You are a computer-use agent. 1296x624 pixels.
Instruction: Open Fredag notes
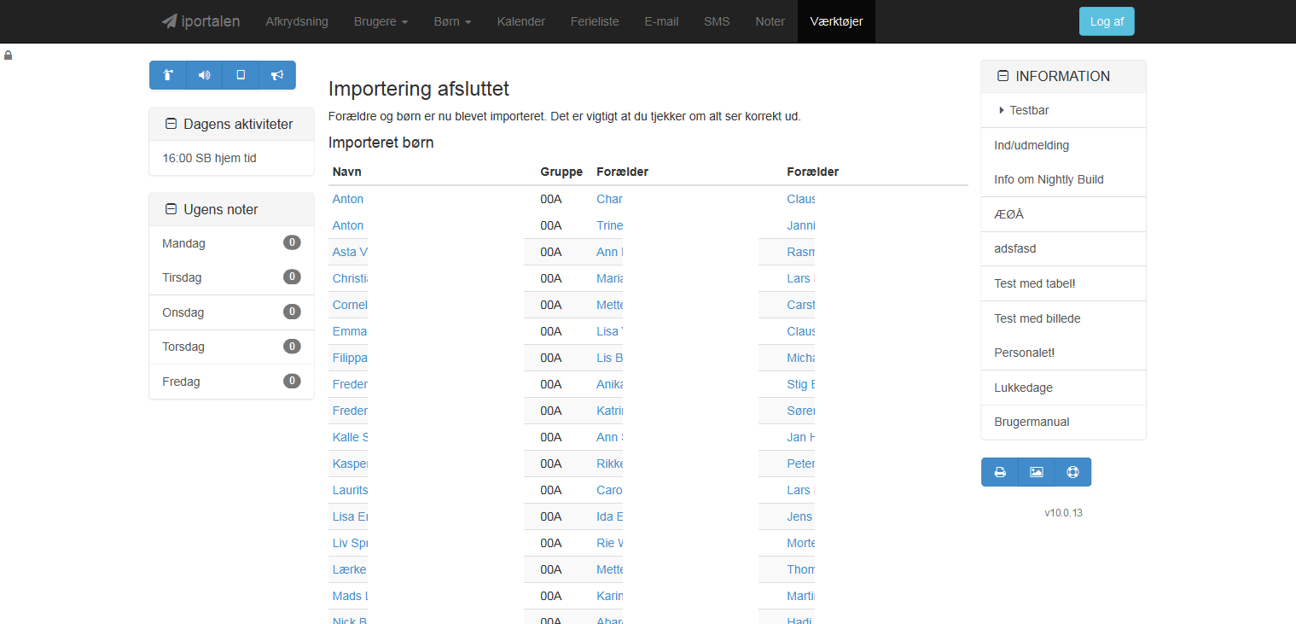coord(231,382)
